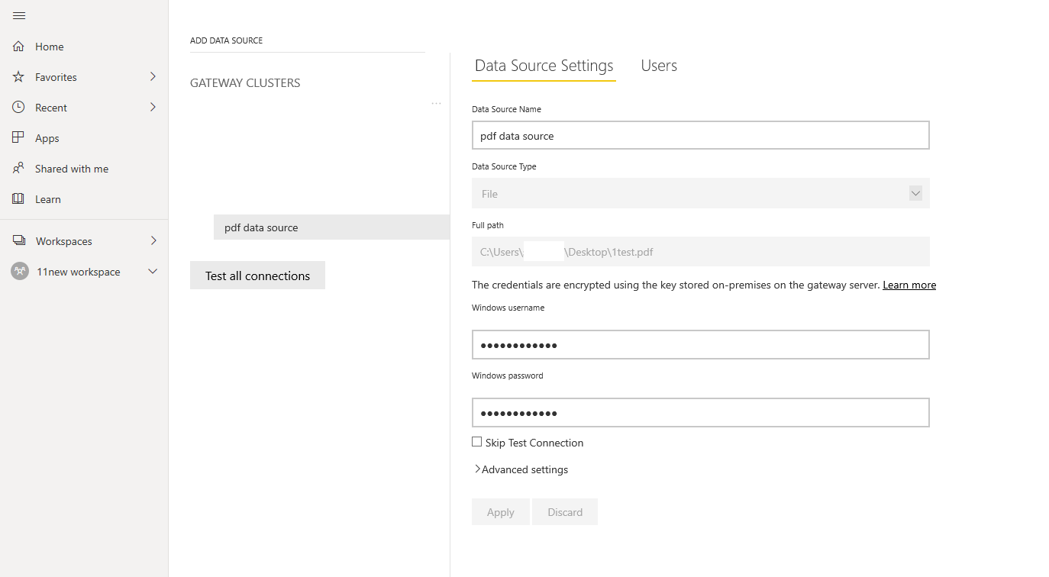Image resolution: width=1049 pixels, height=577 pixels.
Task: Open the hamburger navigation menu
Action: [19, 16]
